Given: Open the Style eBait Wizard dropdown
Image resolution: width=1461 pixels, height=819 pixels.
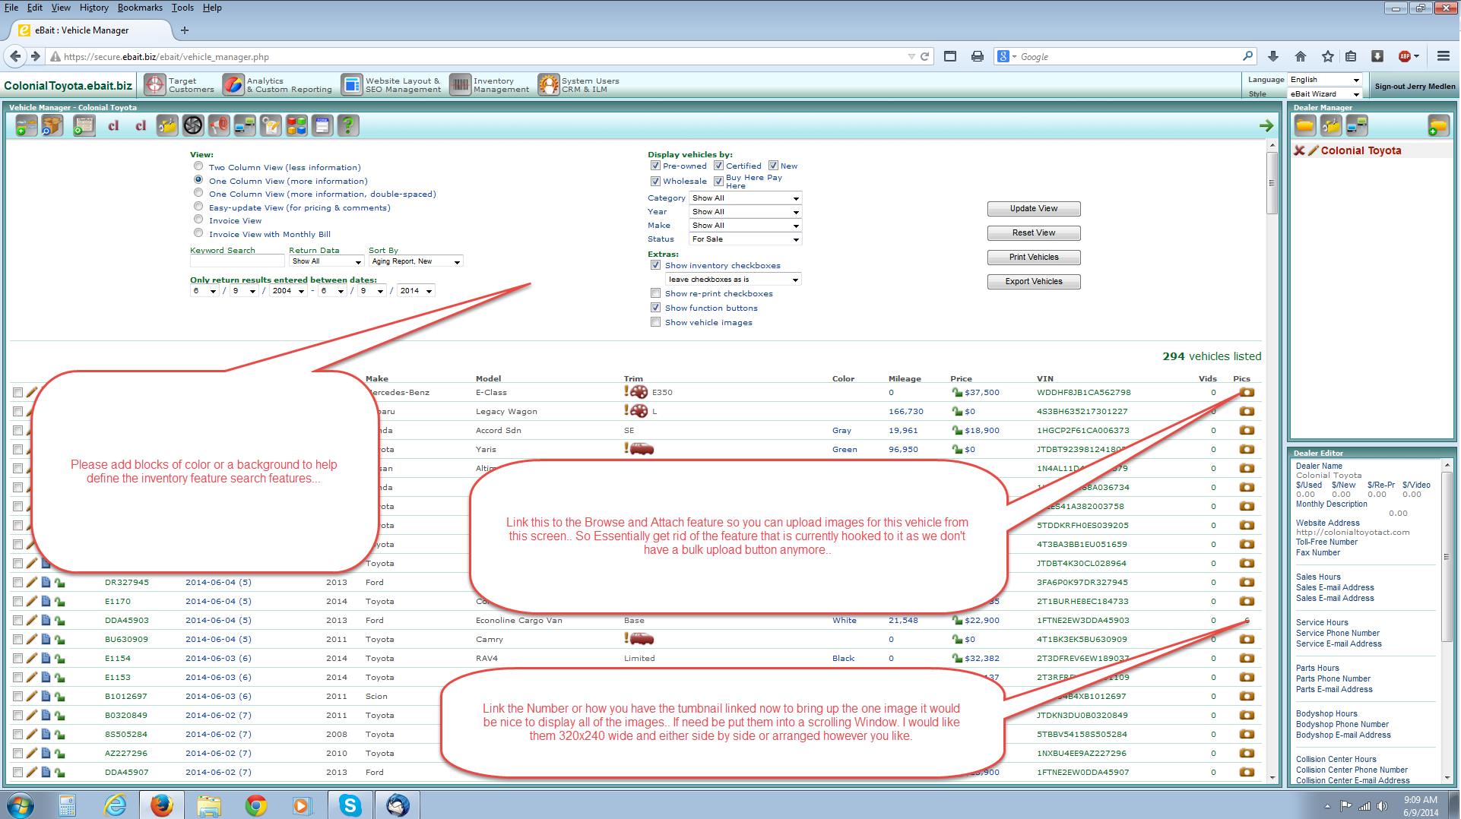Looking at the screenshot, I should coord(1325,94).
